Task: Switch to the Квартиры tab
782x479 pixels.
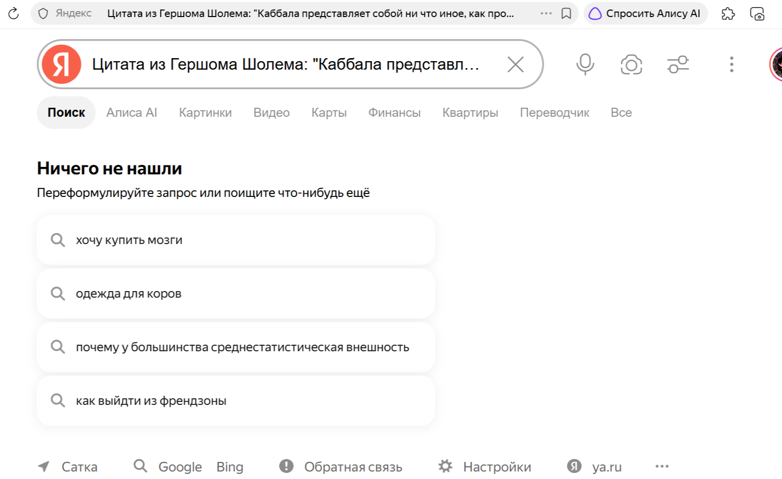Action: pyautogui.click(x=470, y=112)
